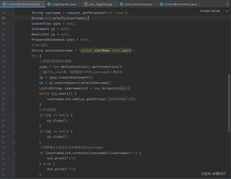Switch to the GetConnection.java tab

[138, 4]
